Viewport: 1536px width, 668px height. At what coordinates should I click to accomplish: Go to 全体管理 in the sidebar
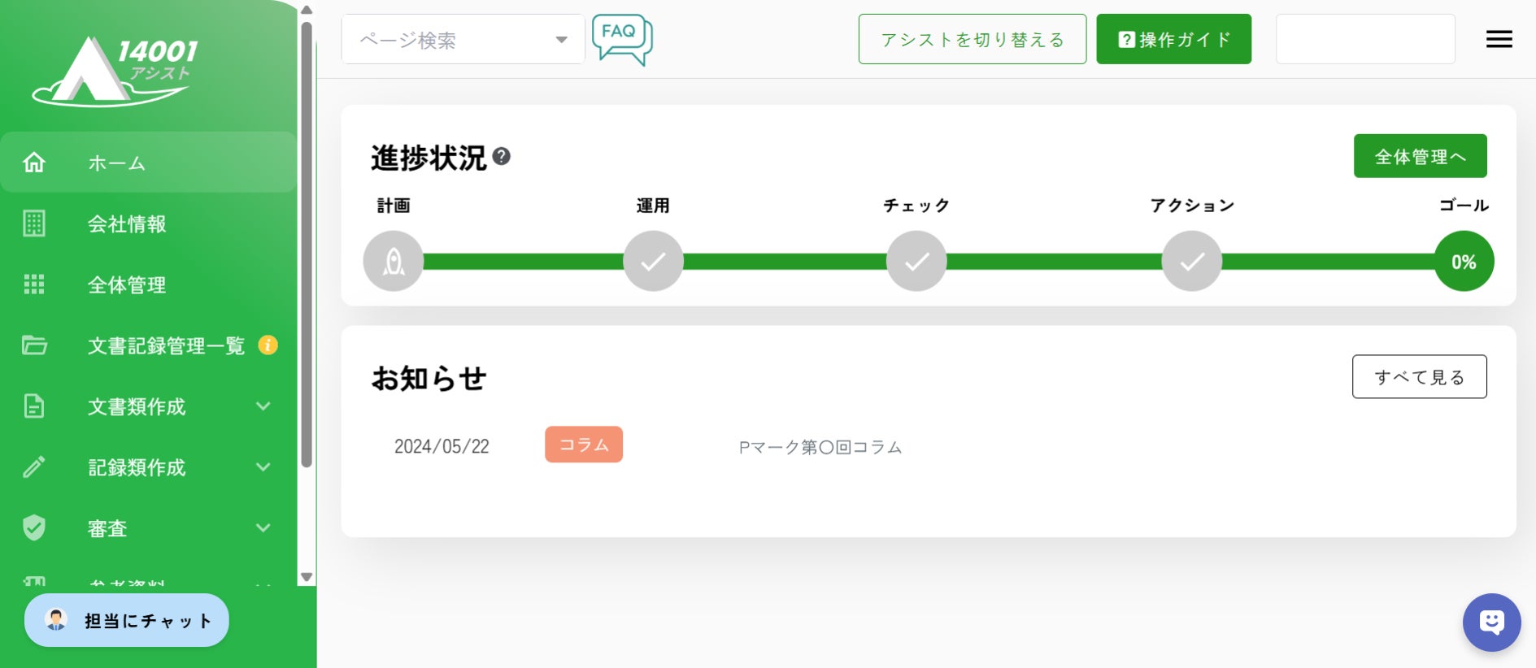pyautogui.click(x=127, y=285)
